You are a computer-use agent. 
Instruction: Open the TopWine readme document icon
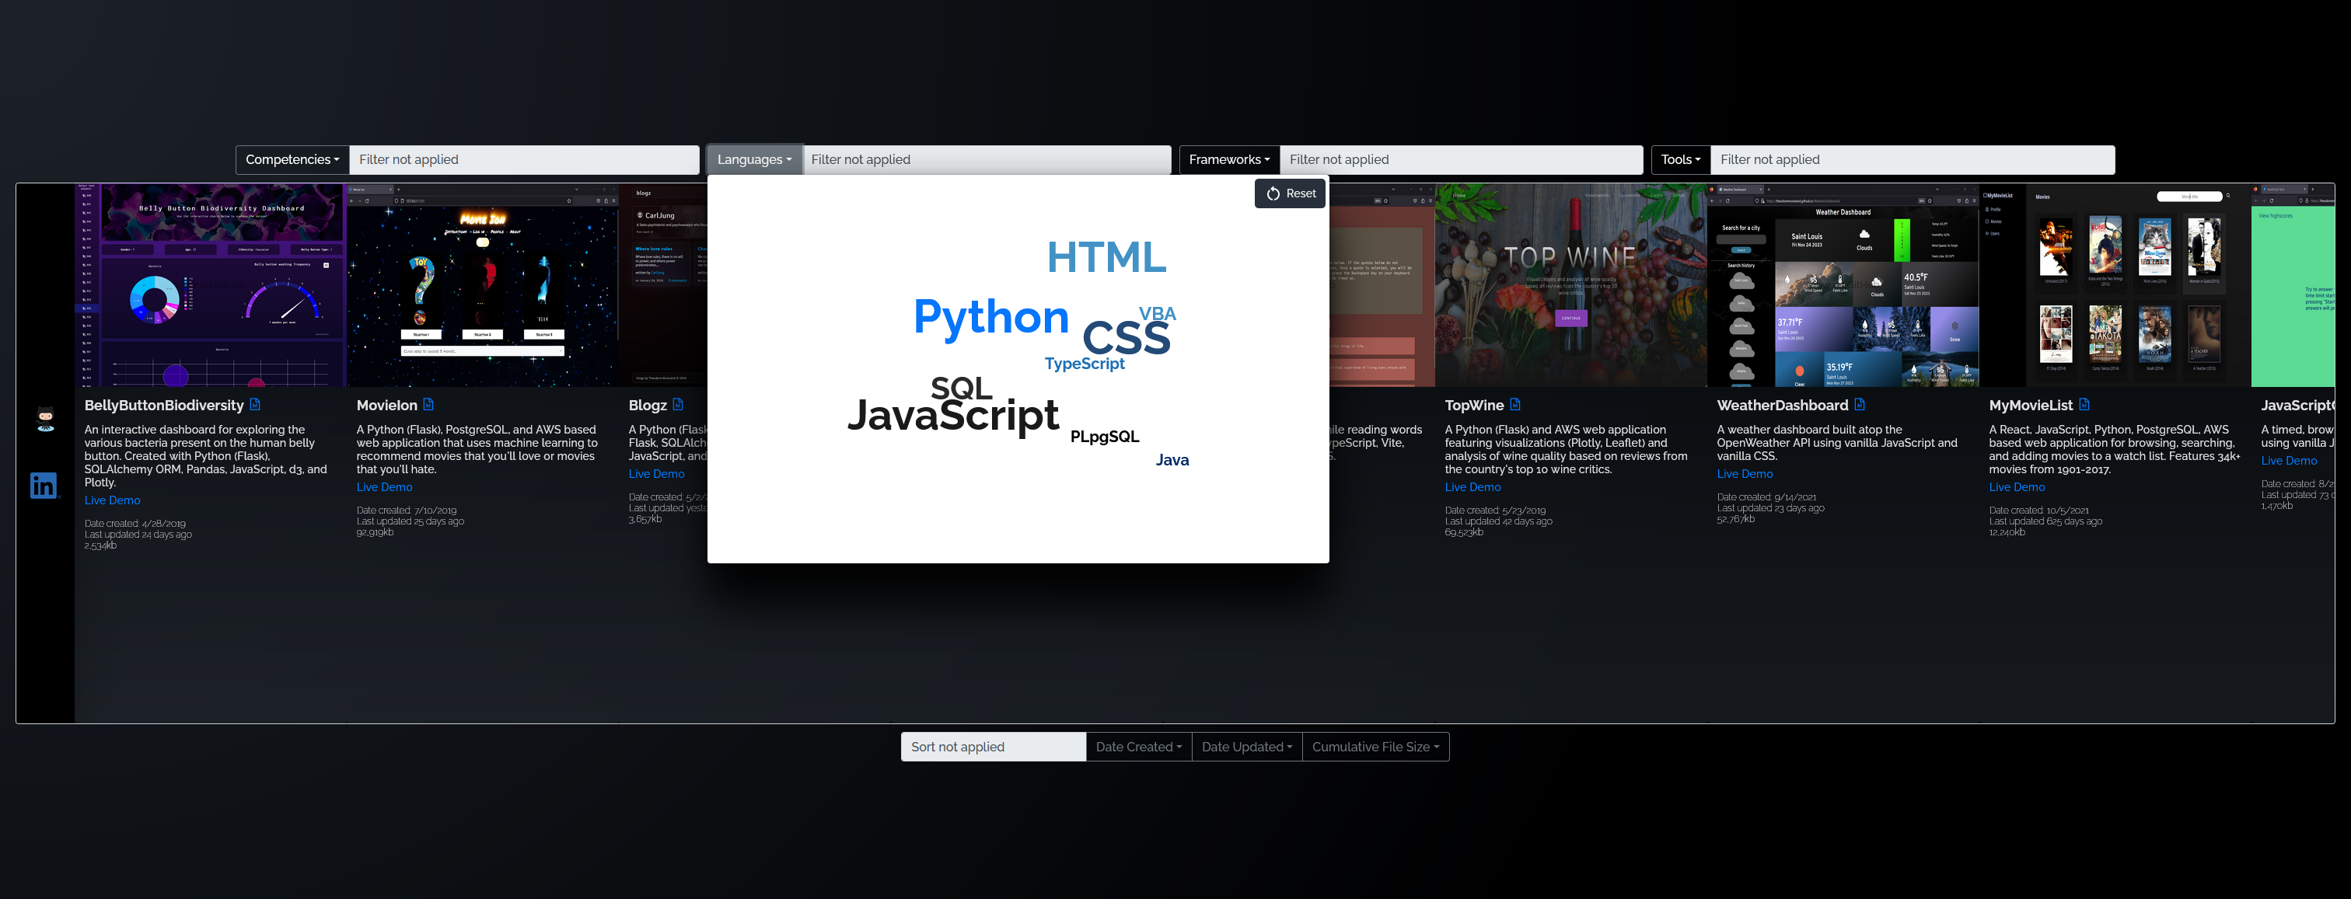1515,404
